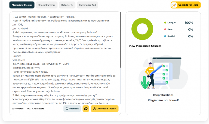Click the circular arrow icon beside Recheck
The width and height of the screenshot is (209, 124).
(67, 109)
